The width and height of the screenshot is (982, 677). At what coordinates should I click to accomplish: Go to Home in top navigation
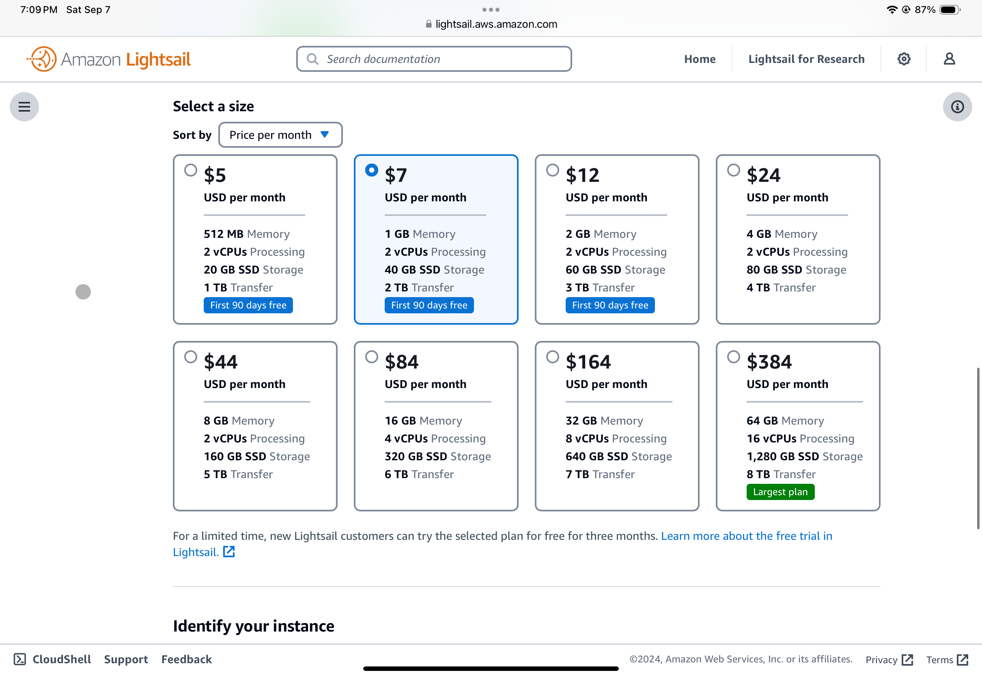(700, 59)
